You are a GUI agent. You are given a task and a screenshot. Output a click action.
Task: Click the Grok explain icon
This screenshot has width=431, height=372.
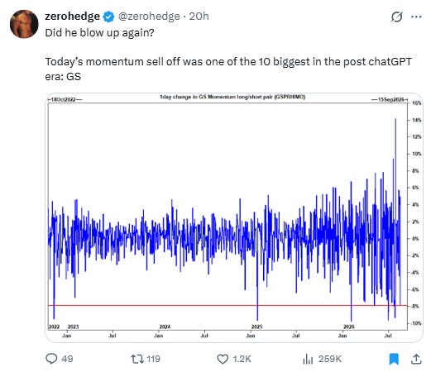click(396, 17)
